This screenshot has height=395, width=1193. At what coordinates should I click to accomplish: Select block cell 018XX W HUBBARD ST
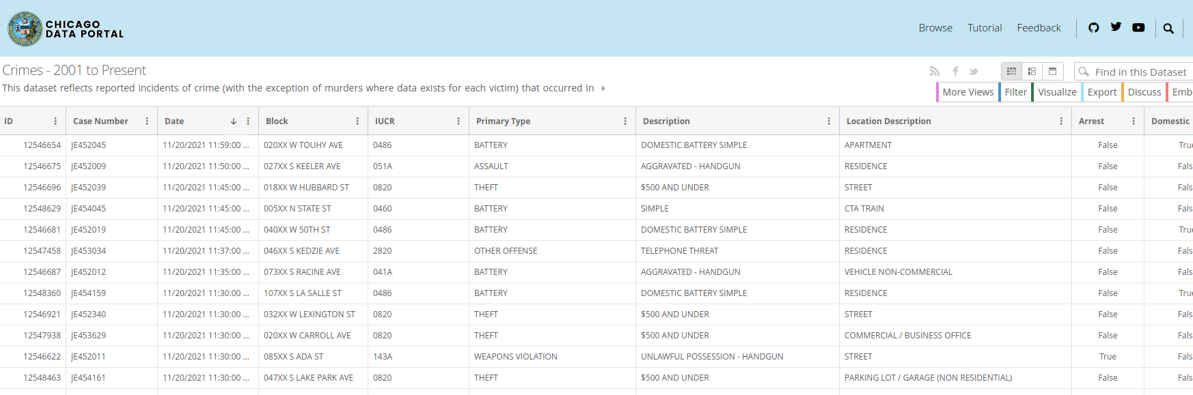313,188
